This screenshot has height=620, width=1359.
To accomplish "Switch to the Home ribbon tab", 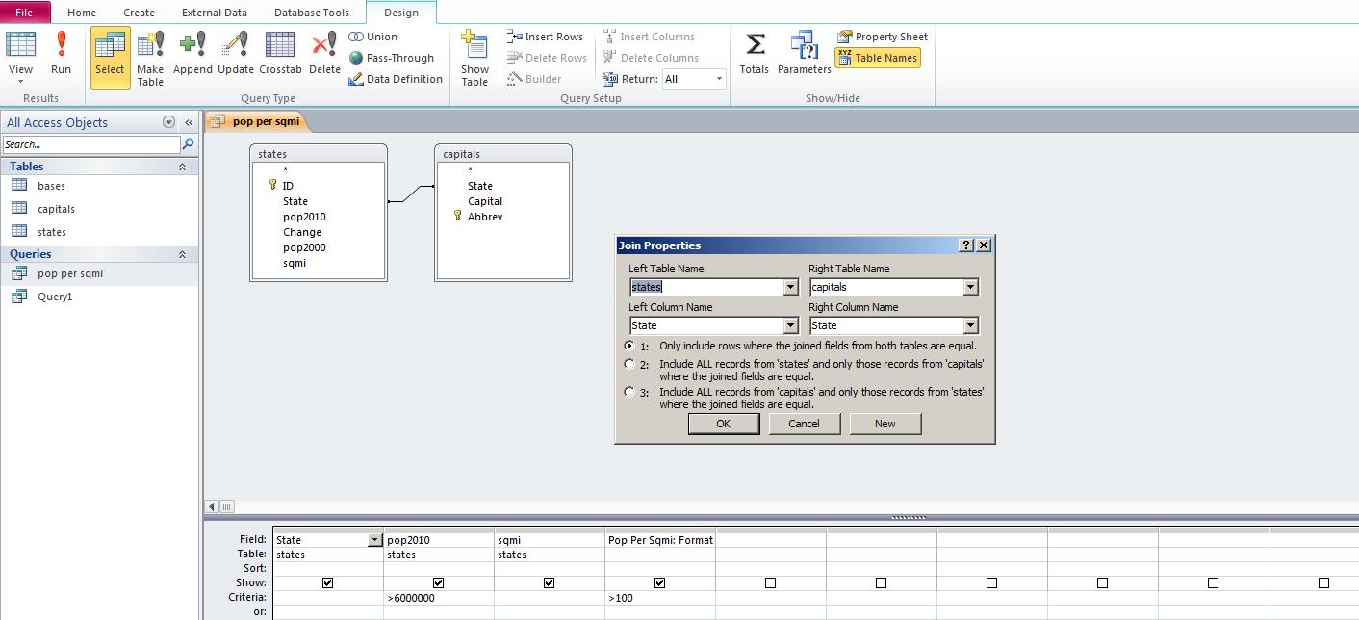I will 82,13.
